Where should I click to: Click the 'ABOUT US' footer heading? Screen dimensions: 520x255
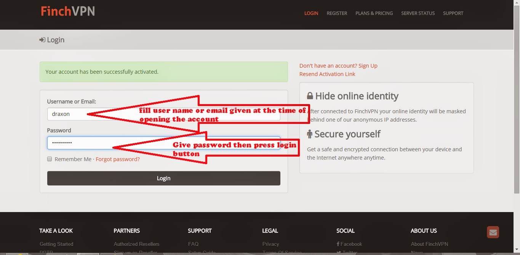(x=424, y=231)
